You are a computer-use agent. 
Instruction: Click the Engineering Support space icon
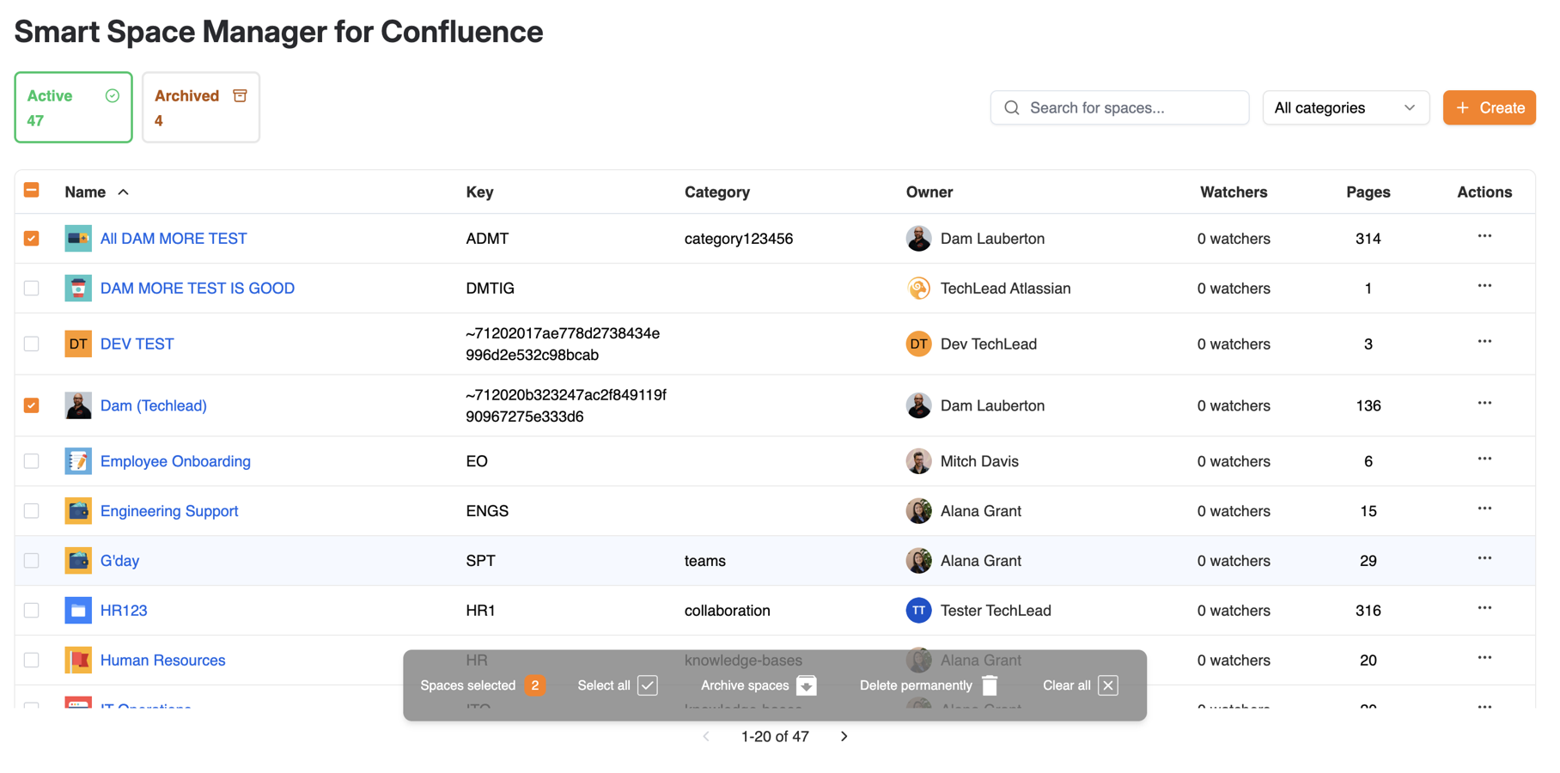pos(78,511)
